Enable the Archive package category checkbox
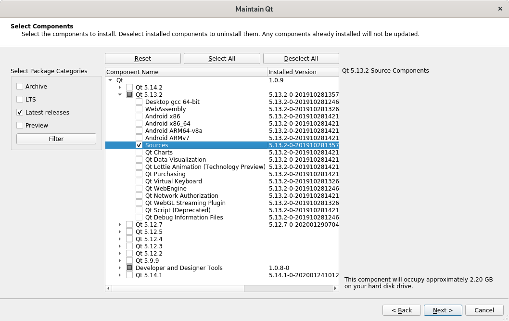509x321 pixels. (19, 87)
